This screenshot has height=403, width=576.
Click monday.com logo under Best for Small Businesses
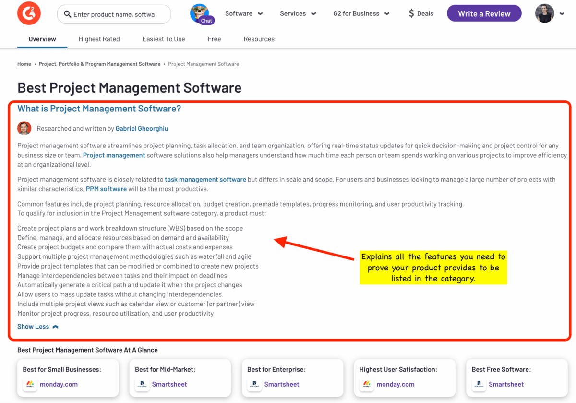click(30, 384)
